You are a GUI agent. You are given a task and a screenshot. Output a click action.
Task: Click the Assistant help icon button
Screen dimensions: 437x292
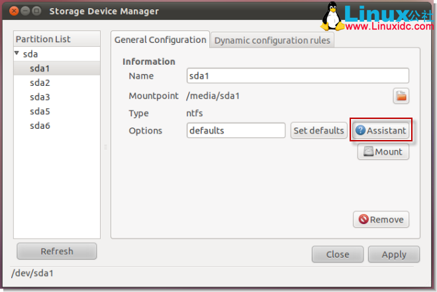(x=381, y=130)
